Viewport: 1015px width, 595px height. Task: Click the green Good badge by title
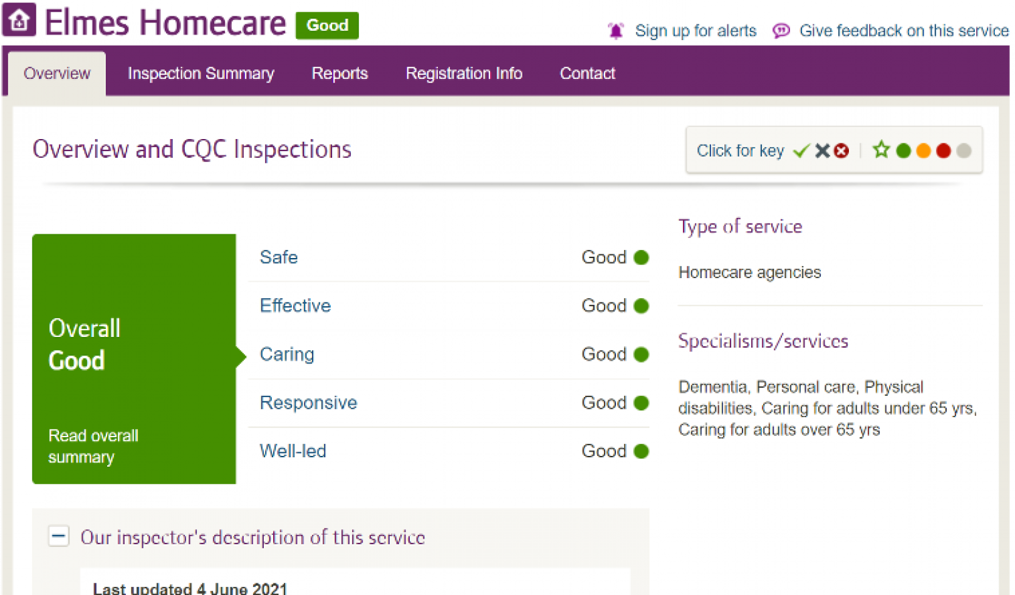[327, 26]
